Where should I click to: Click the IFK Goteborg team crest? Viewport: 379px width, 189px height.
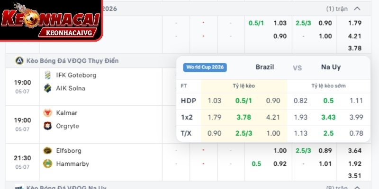[x=47, y=75]
